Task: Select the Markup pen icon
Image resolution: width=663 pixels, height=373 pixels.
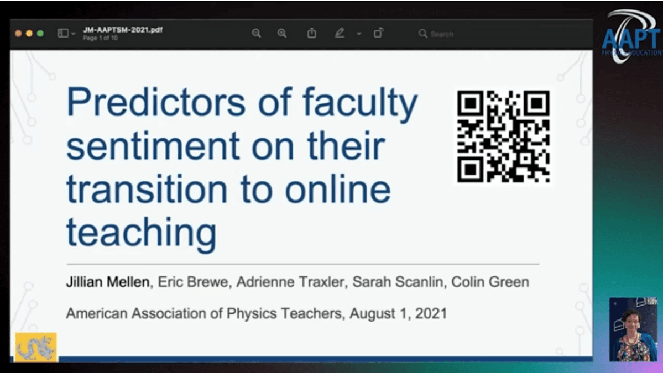Action: tap(340, 34)
